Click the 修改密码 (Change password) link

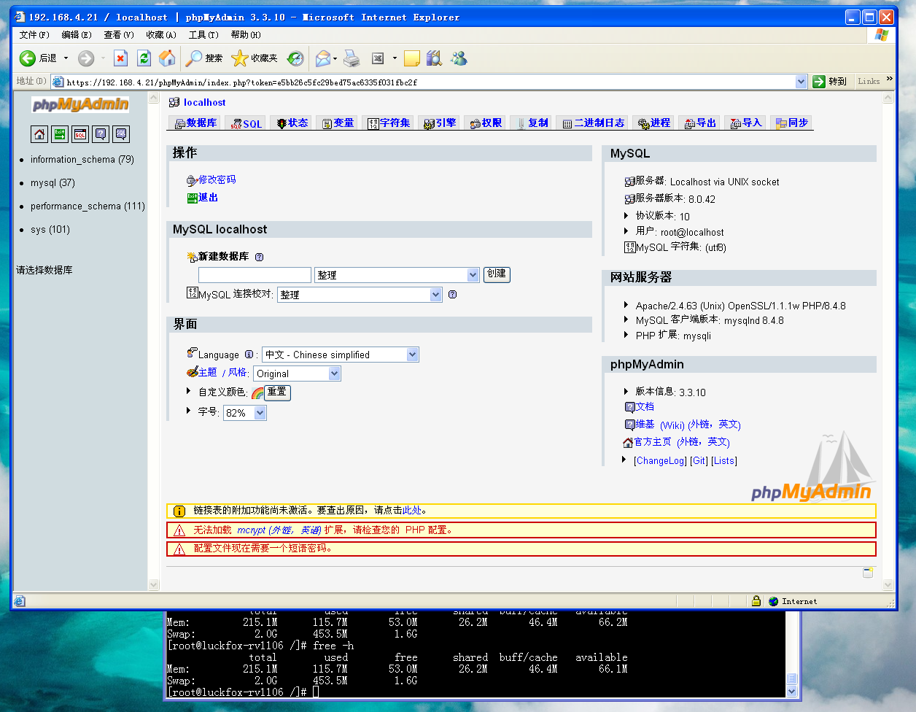click(x=217, y=179)
